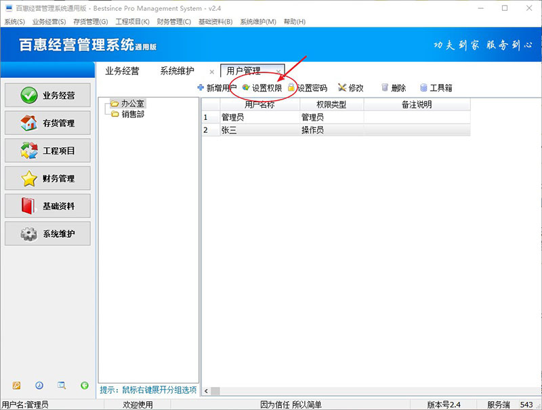This screenshot has width=542, height=410.
Task: Open the 工程项目(K) menu
Action: (x=132, y=22)
